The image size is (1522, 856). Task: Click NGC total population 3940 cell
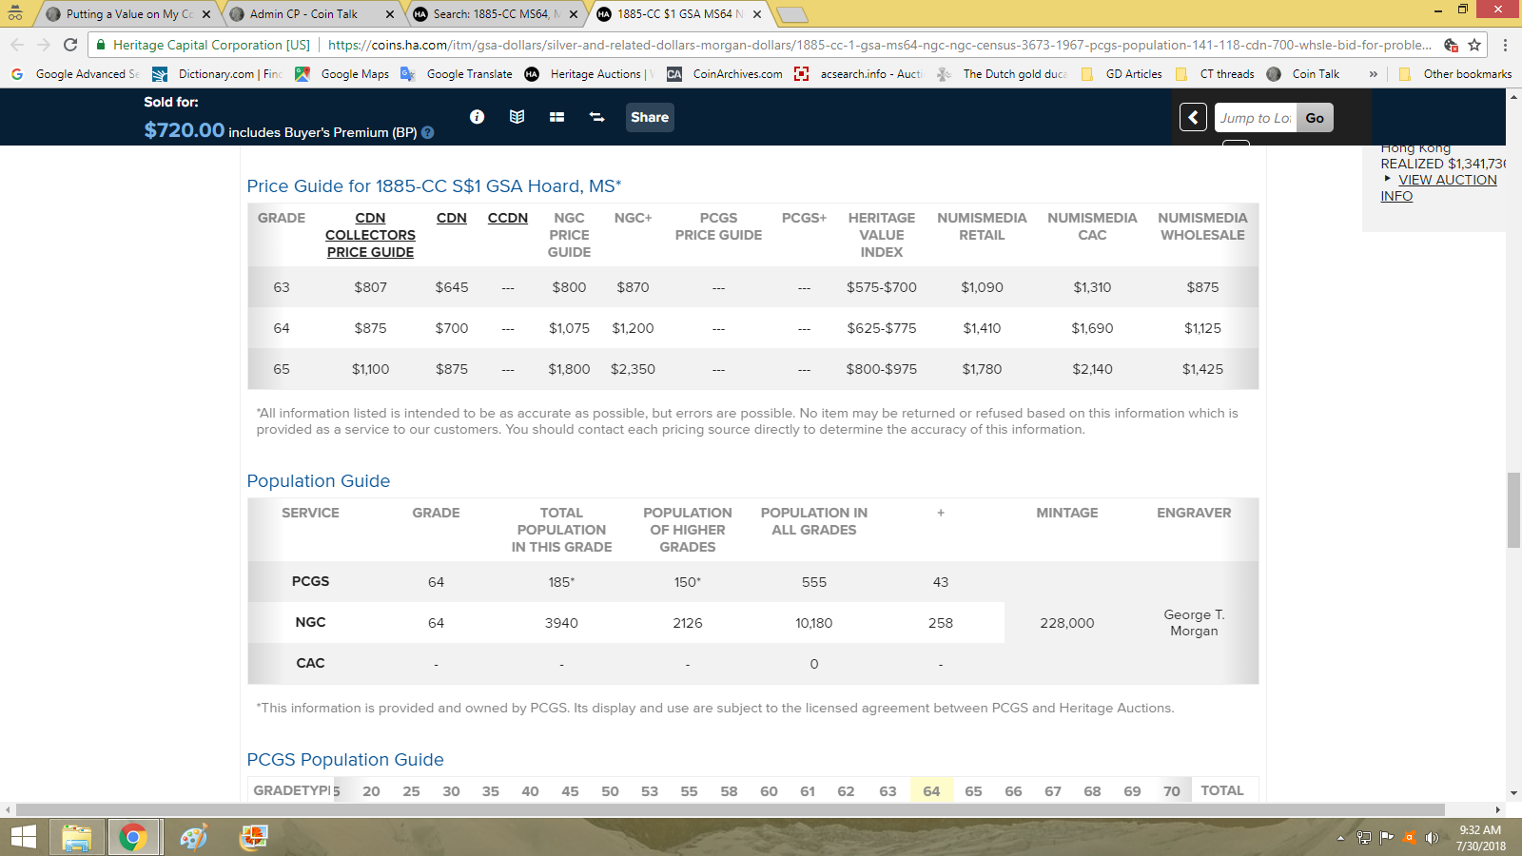[561, 623]
